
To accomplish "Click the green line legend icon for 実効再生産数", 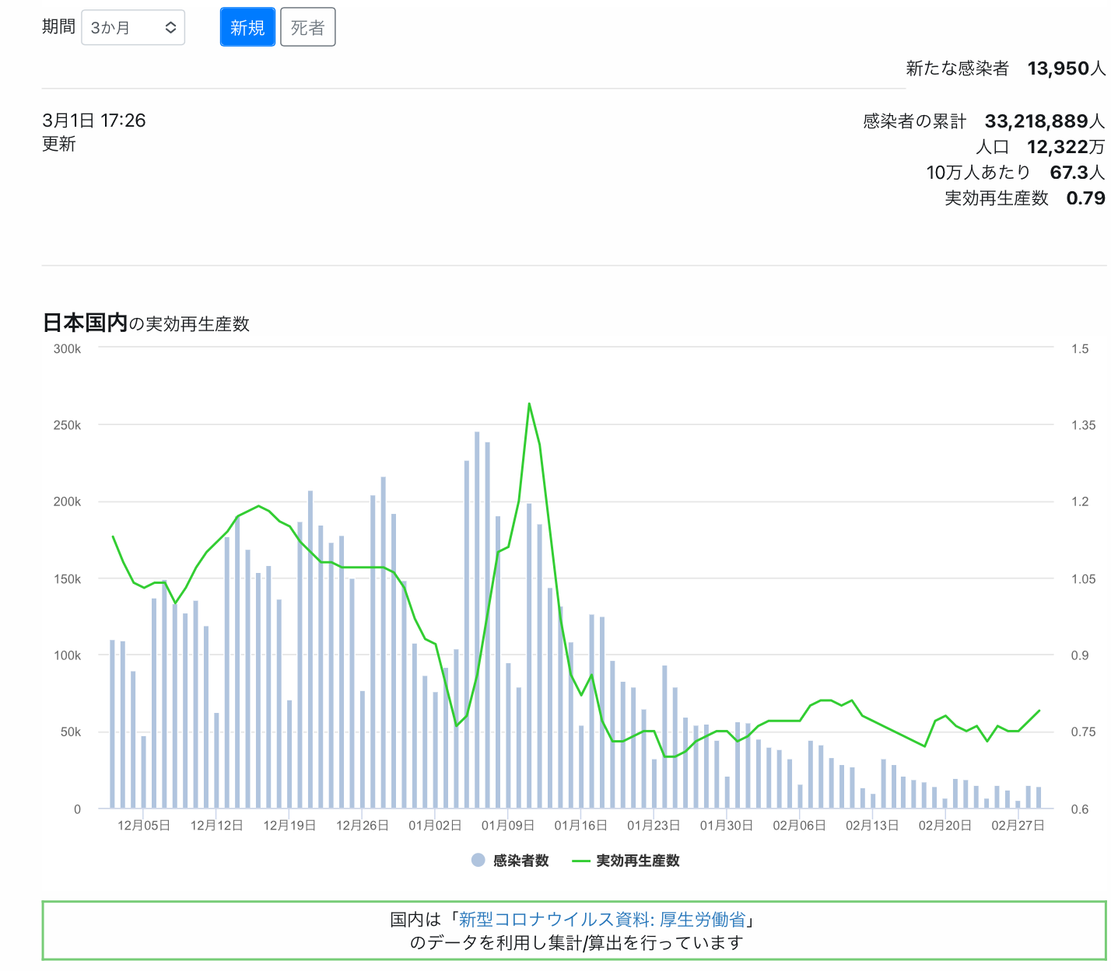I will pos(581,861).
